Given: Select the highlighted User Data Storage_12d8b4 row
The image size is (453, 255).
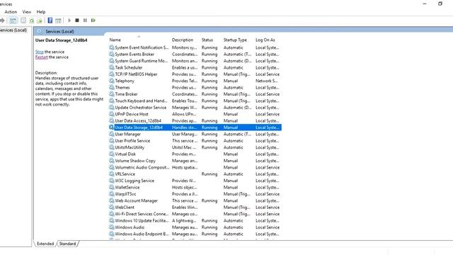Looking at the screenshot, I should tap(195, 127).
